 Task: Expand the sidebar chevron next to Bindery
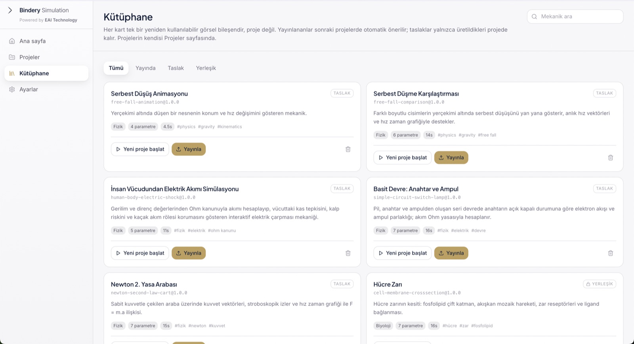coord(10,10)
